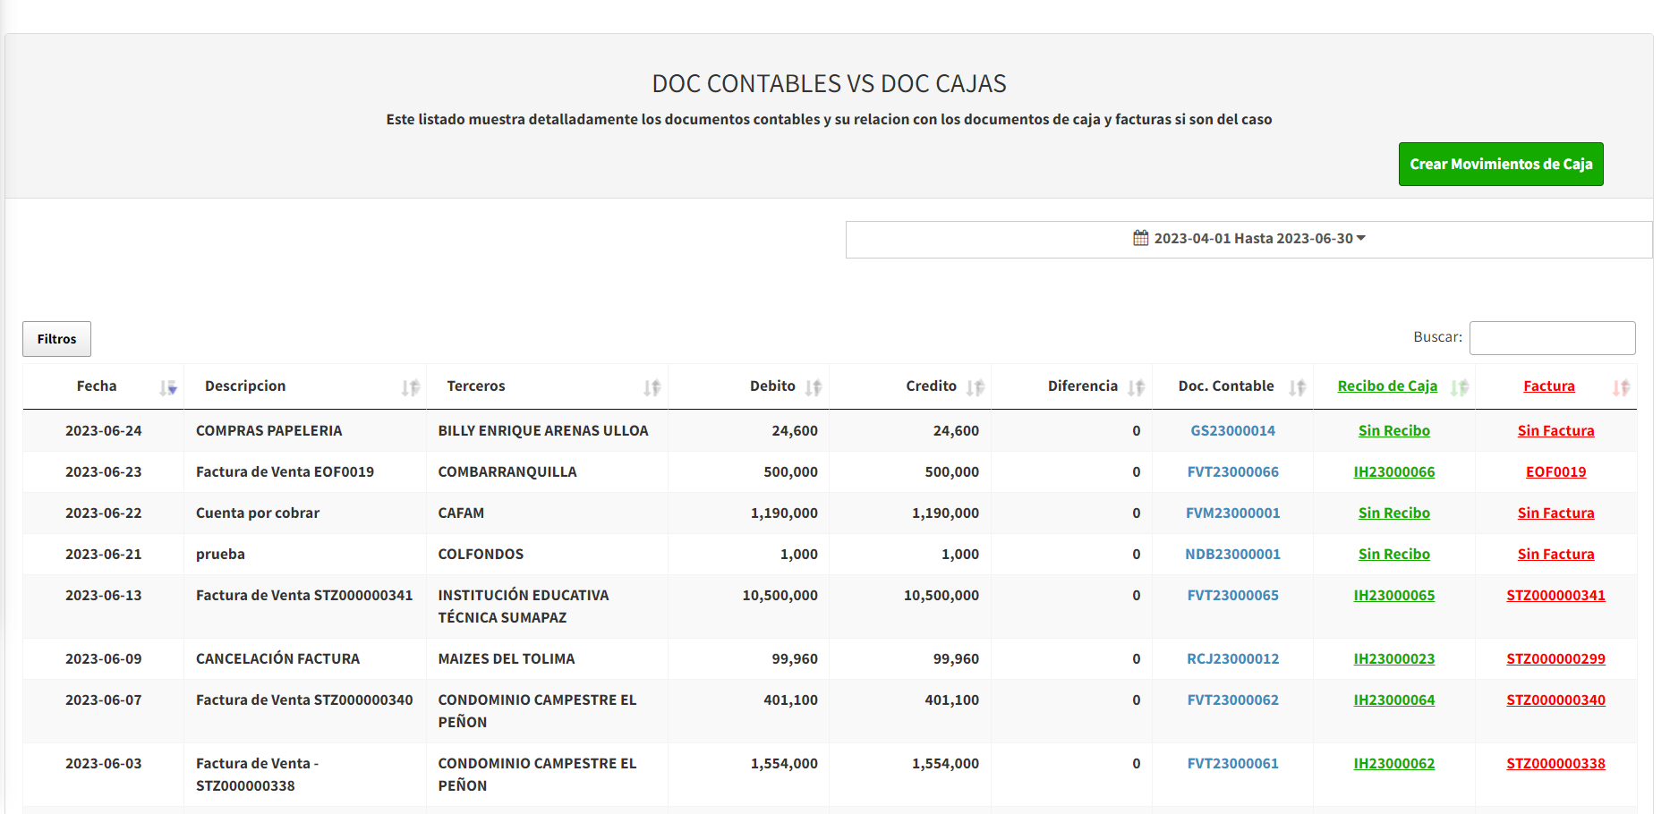Screen dimensions: 1670x814
Task: Sort by Credito column icon
Action: [x=975, y=387]
